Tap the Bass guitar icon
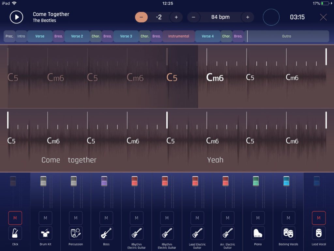The image size is (334, 251). click(106, 233)
